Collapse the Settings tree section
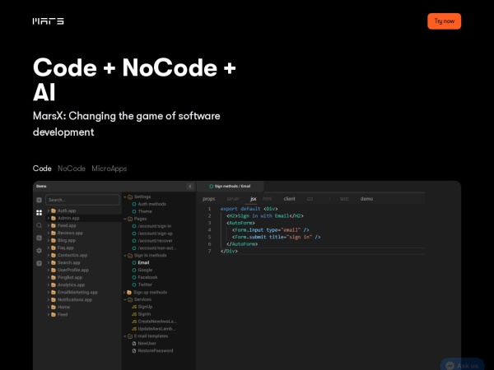This screenshot has width=494, height=370. pyautogui.click(x=124, y=197)
